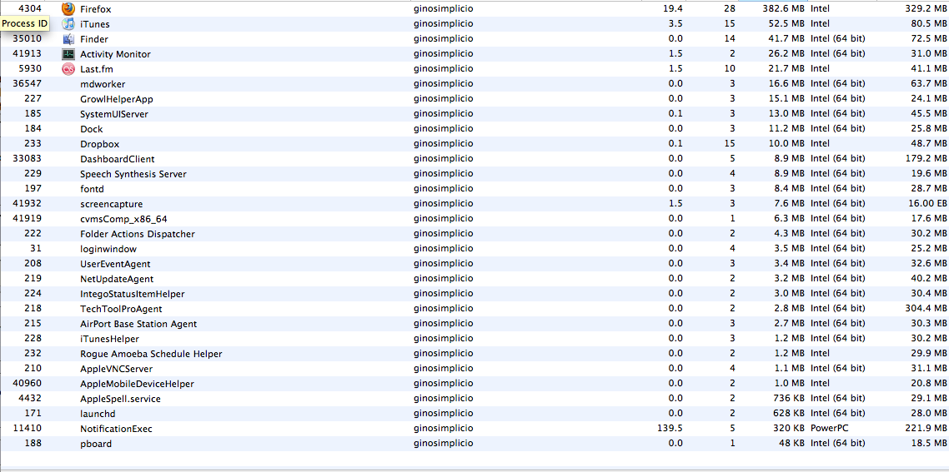
Task: Click the Activity Monitor process icon
Action: [68, 54]
